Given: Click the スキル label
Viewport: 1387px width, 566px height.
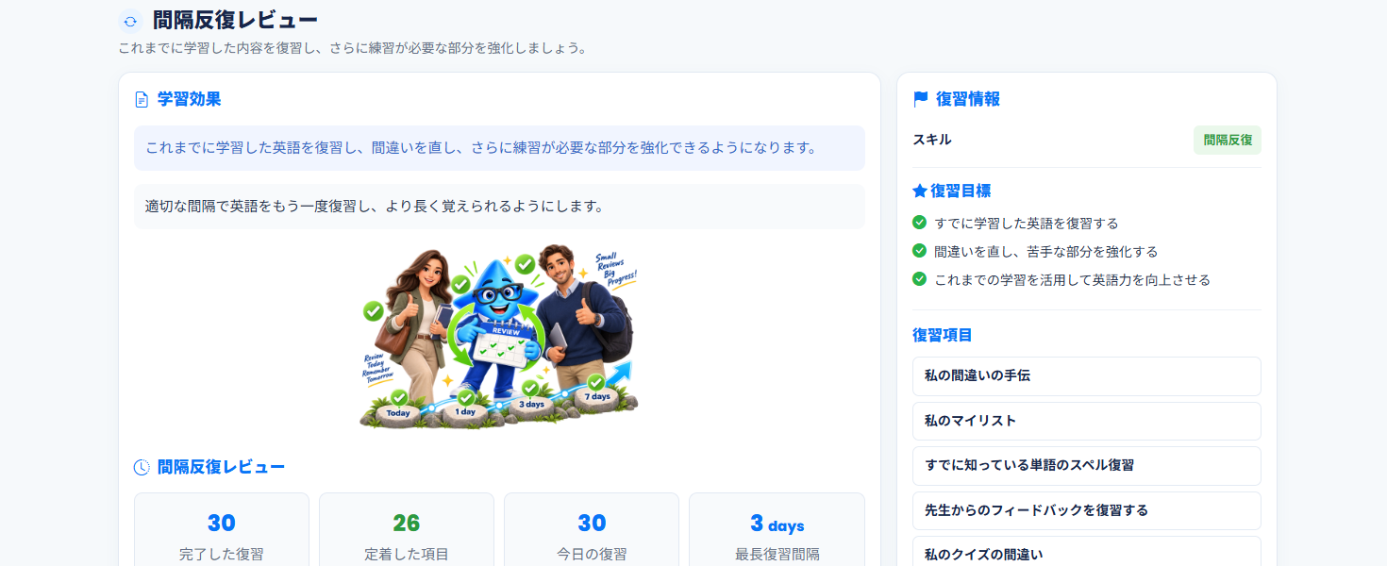Looking at the screenshot, I should pos(932,140).
